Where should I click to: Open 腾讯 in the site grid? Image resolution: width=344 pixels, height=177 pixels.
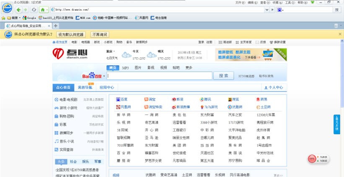(x=205, y=99)
